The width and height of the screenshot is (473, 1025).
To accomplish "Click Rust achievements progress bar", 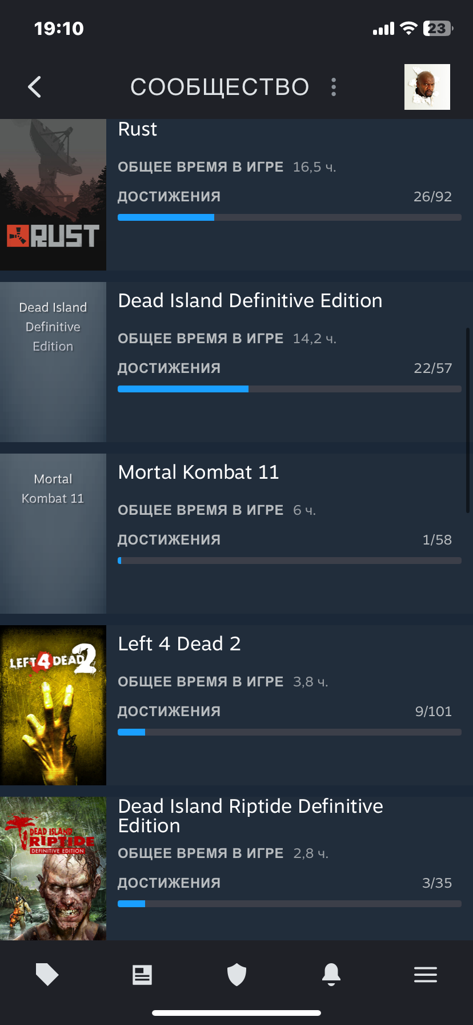I will pyautogui.click(x=290, y=217).
